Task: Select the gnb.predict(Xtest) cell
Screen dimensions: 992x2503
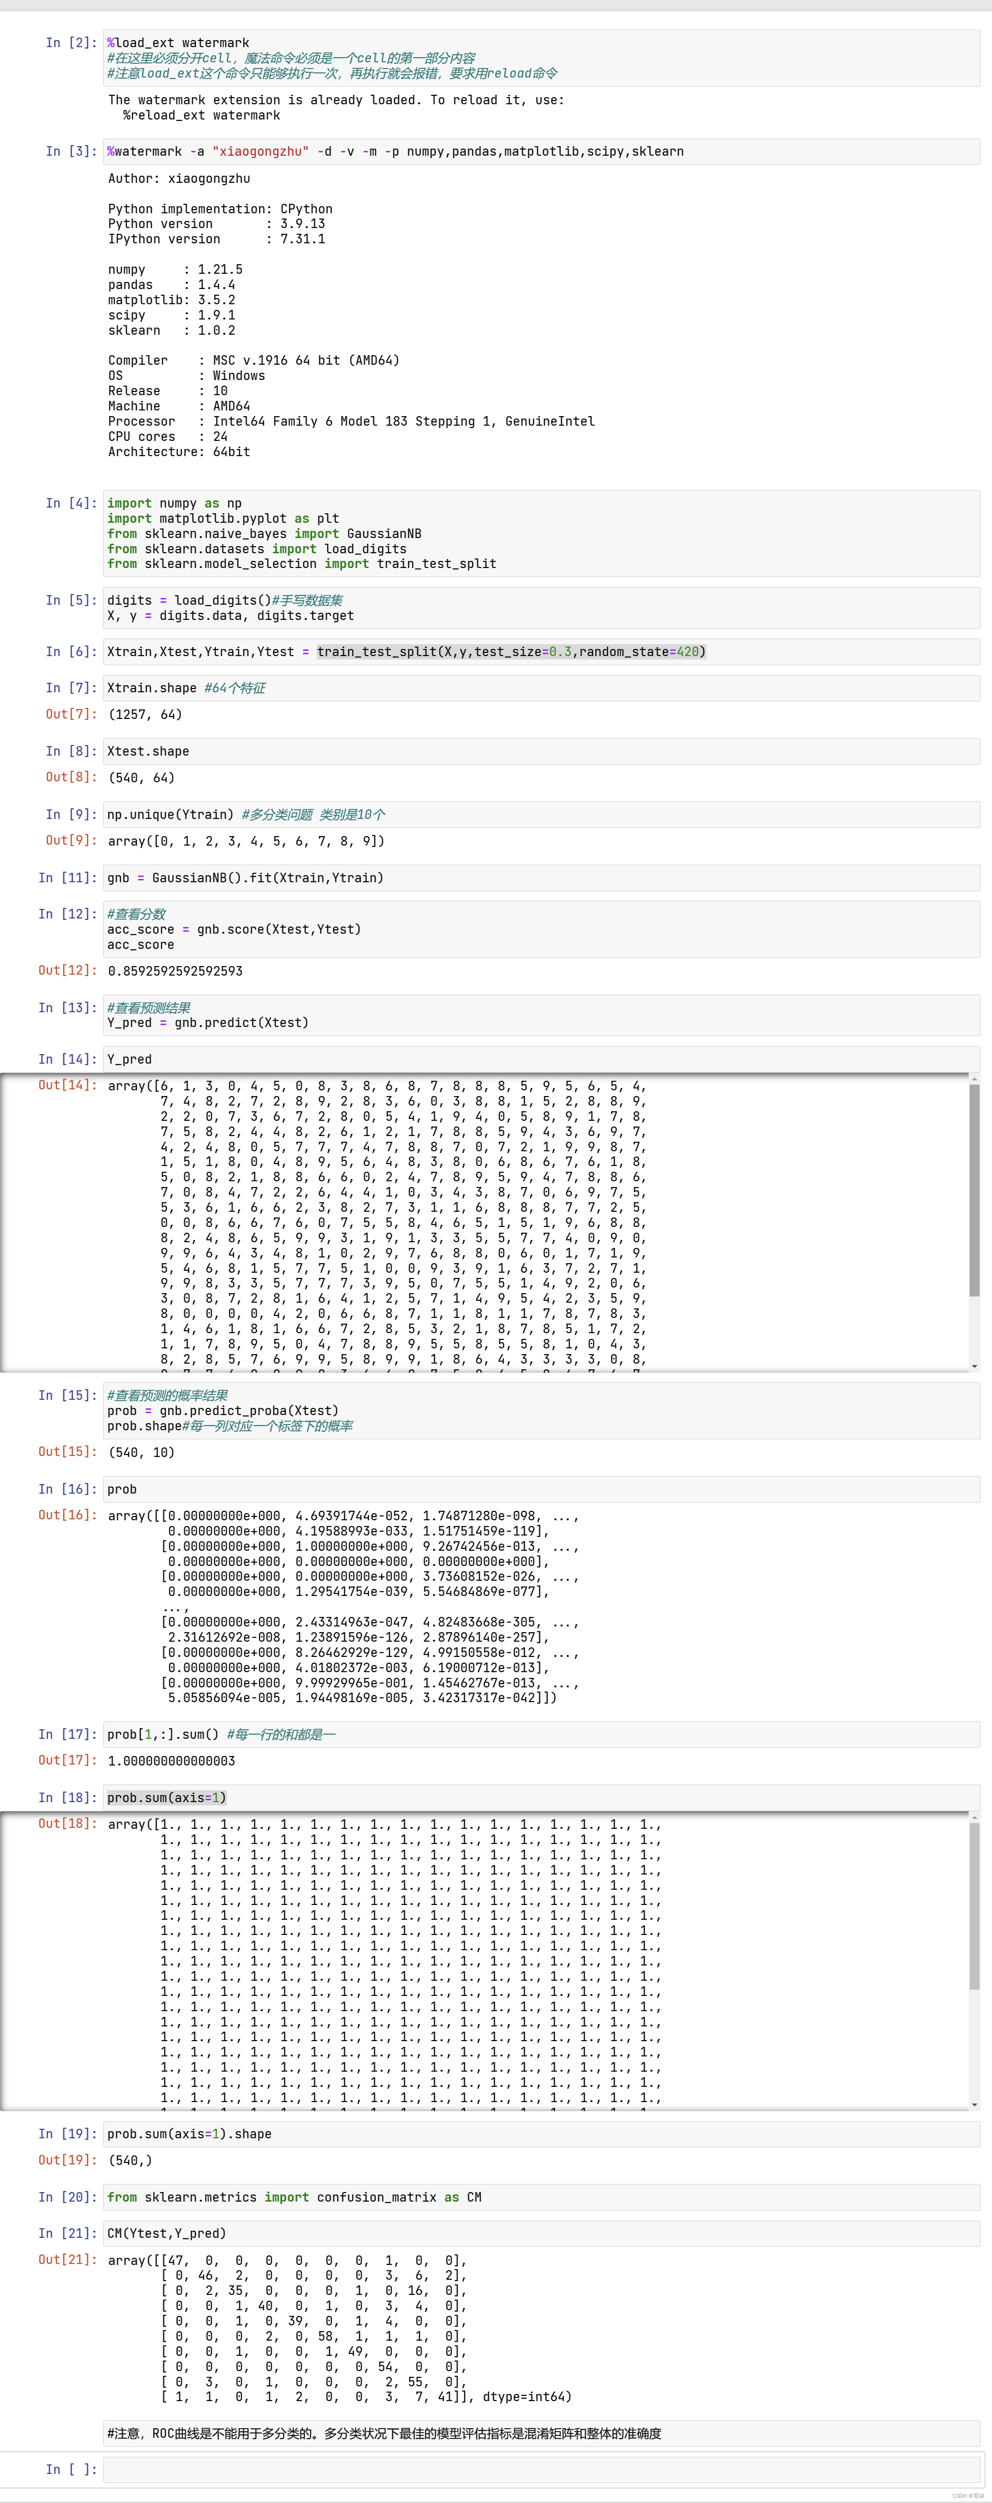Action: click(x=541, y=1016)
